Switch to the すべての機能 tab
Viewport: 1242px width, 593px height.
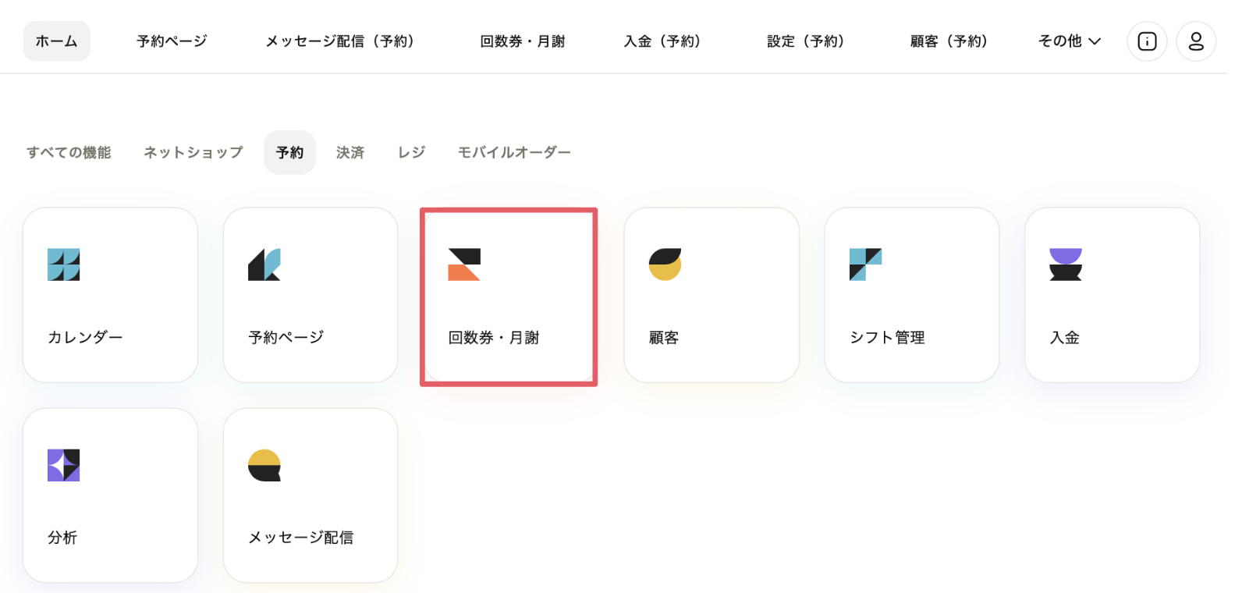(x=69, y=152)
